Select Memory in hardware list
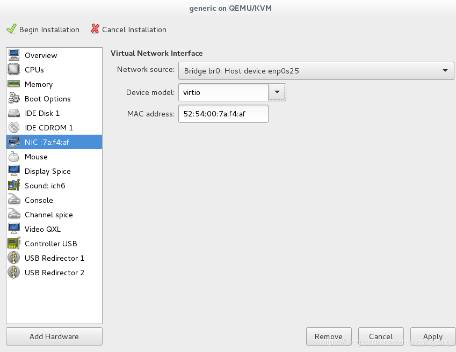The height and width of the screenshot is (352, 456). (54, 84)
